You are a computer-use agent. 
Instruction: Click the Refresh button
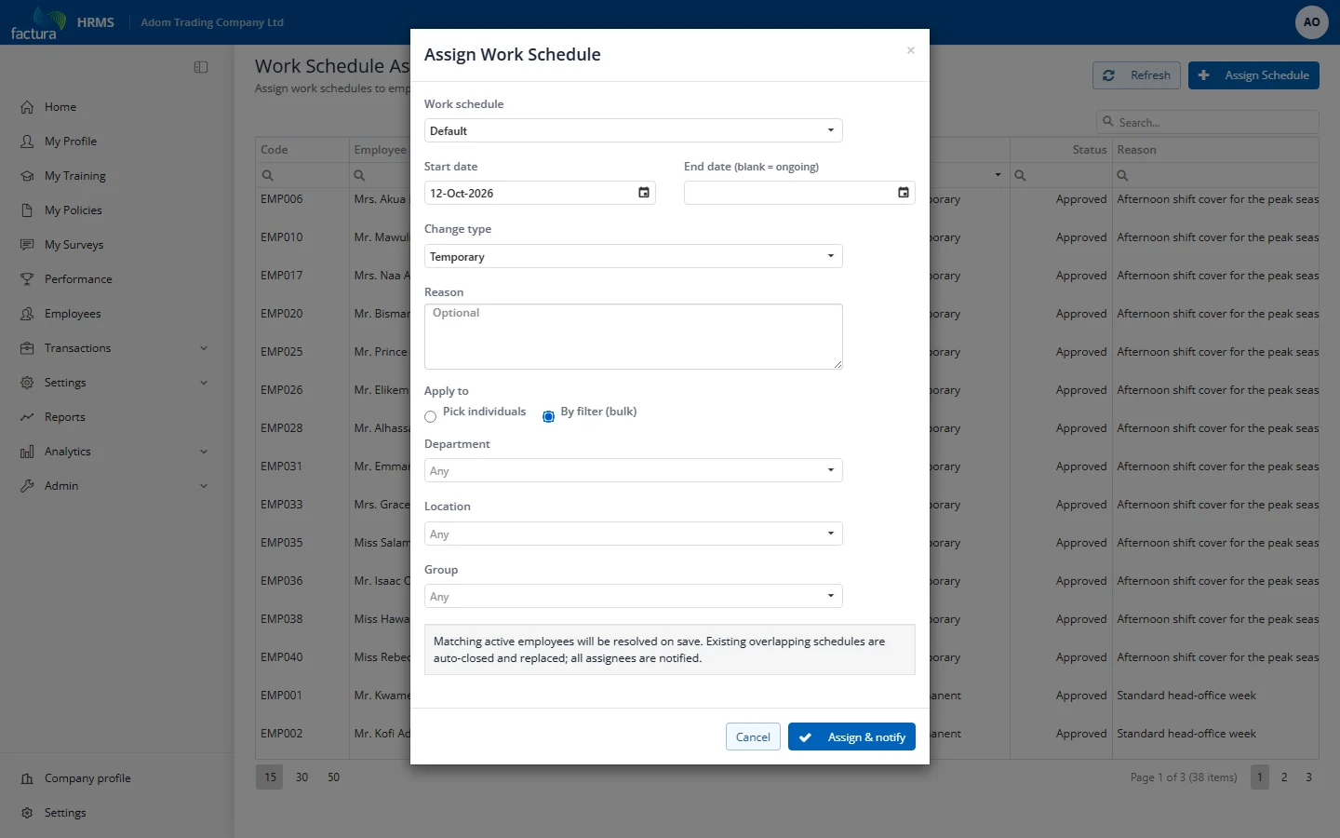[1136, 75]
